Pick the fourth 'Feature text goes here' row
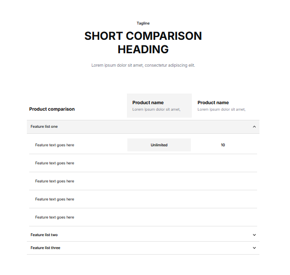 55,199
